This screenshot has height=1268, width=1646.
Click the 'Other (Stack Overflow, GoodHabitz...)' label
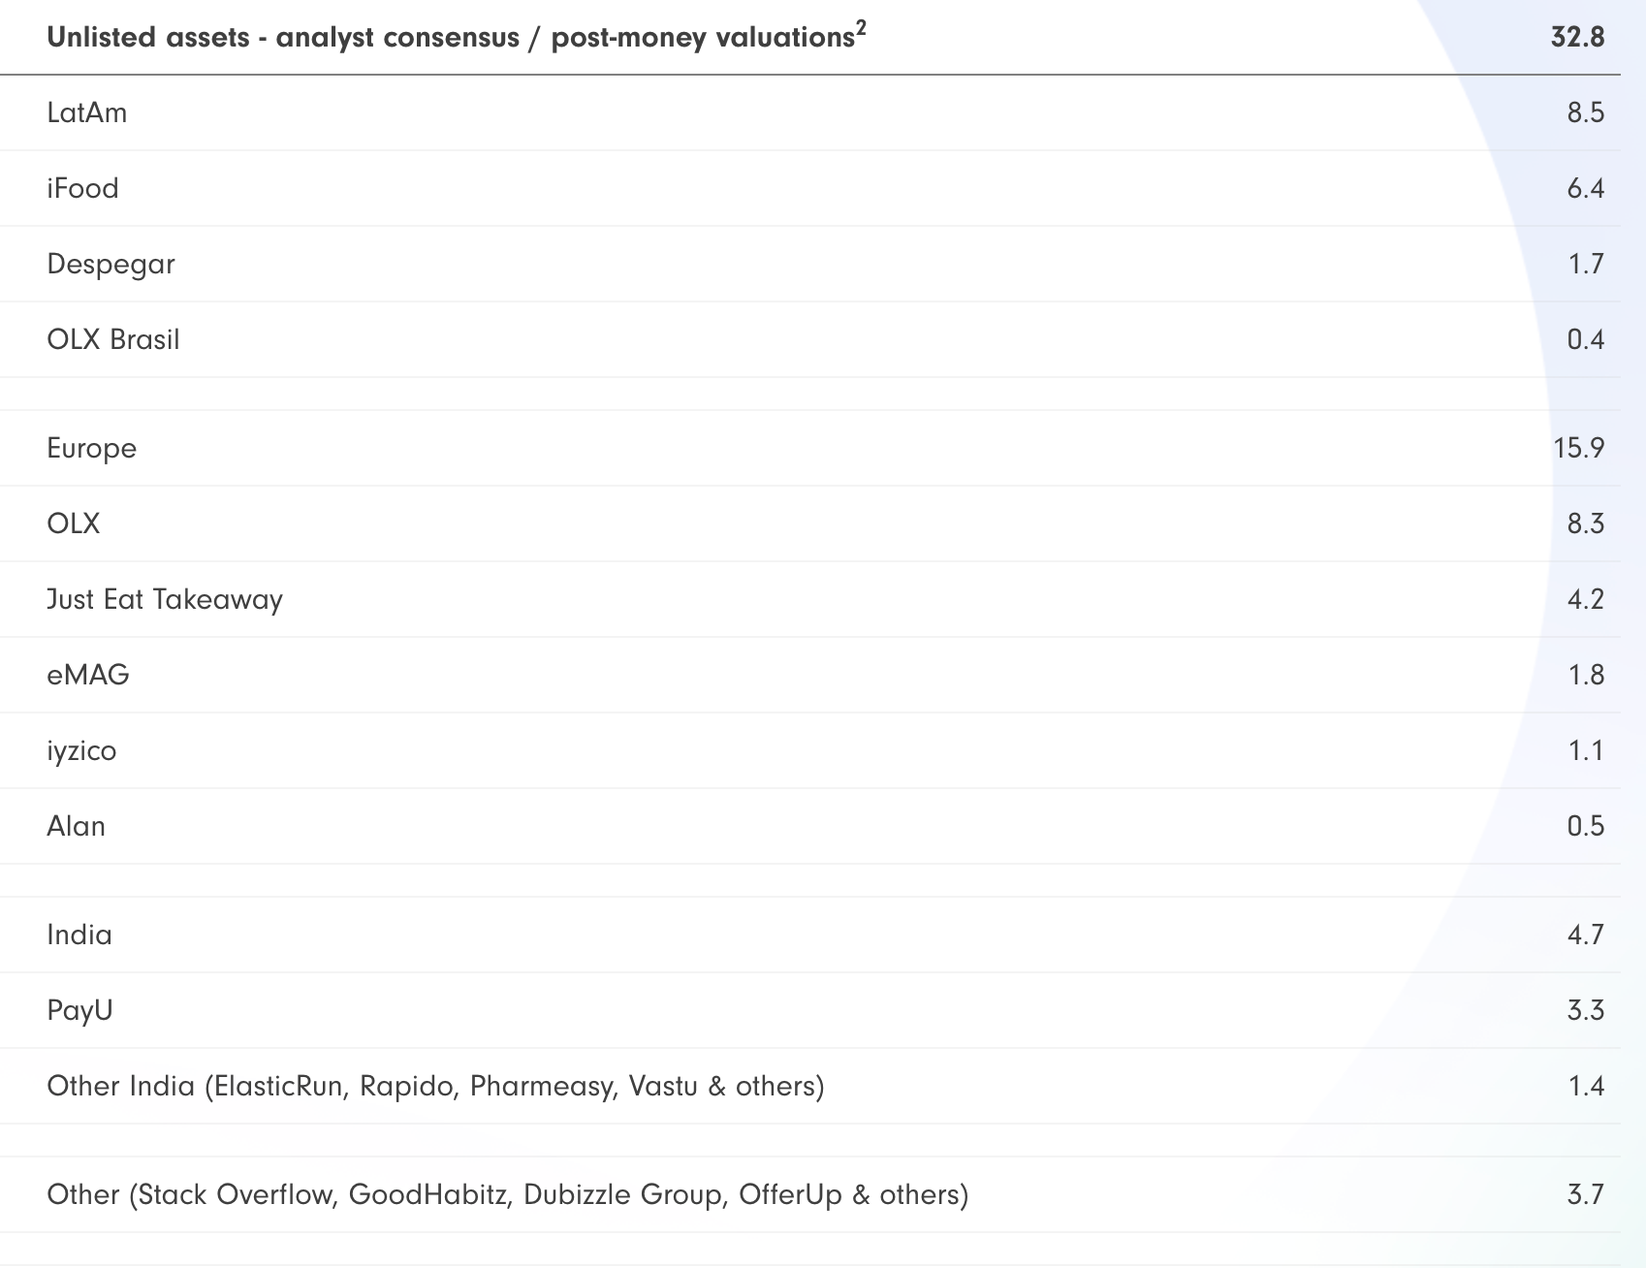tap(508, 1194)
